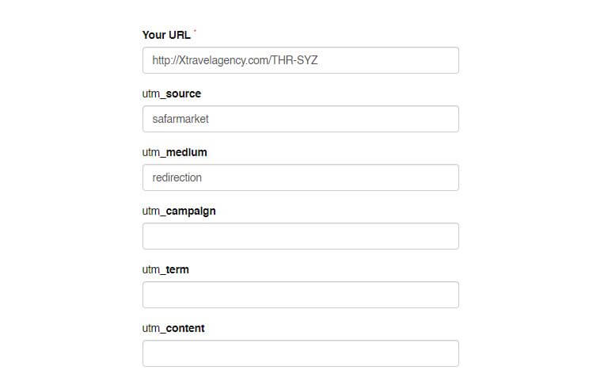This screenshot has width=608, height=389.
Task: Click the utm_term label text
Action: 165,269
